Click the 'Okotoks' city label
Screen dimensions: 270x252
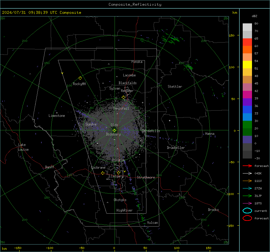(x=120, y=200)
